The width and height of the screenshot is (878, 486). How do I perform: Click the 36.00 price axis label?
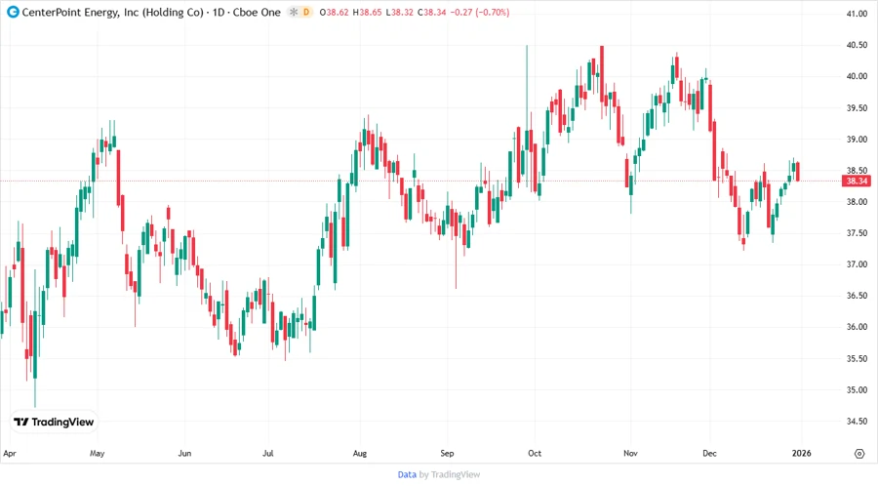point(857,328)
